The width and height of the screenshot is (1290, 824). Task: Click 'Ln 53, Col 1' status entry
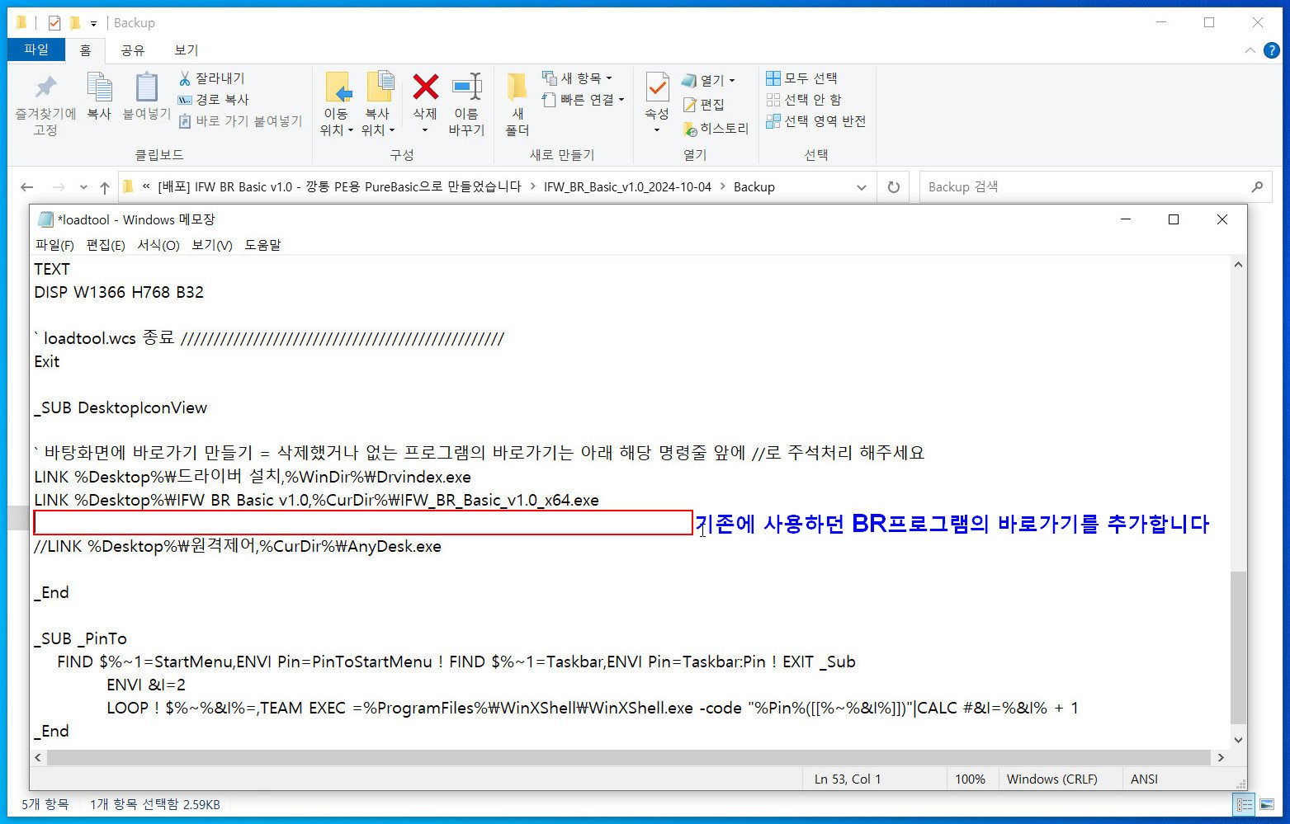click(848, 779)
